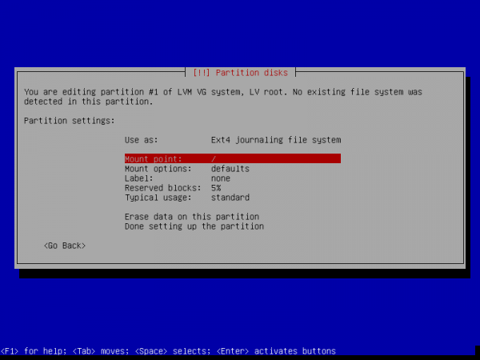
Task: Choose 'Erase data on this partition'
Action: coord(191,217)
